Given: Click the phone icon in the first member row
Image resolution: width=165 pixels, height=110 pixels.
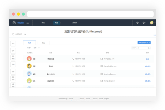Looking at the screenshot, I should [73, 59].
